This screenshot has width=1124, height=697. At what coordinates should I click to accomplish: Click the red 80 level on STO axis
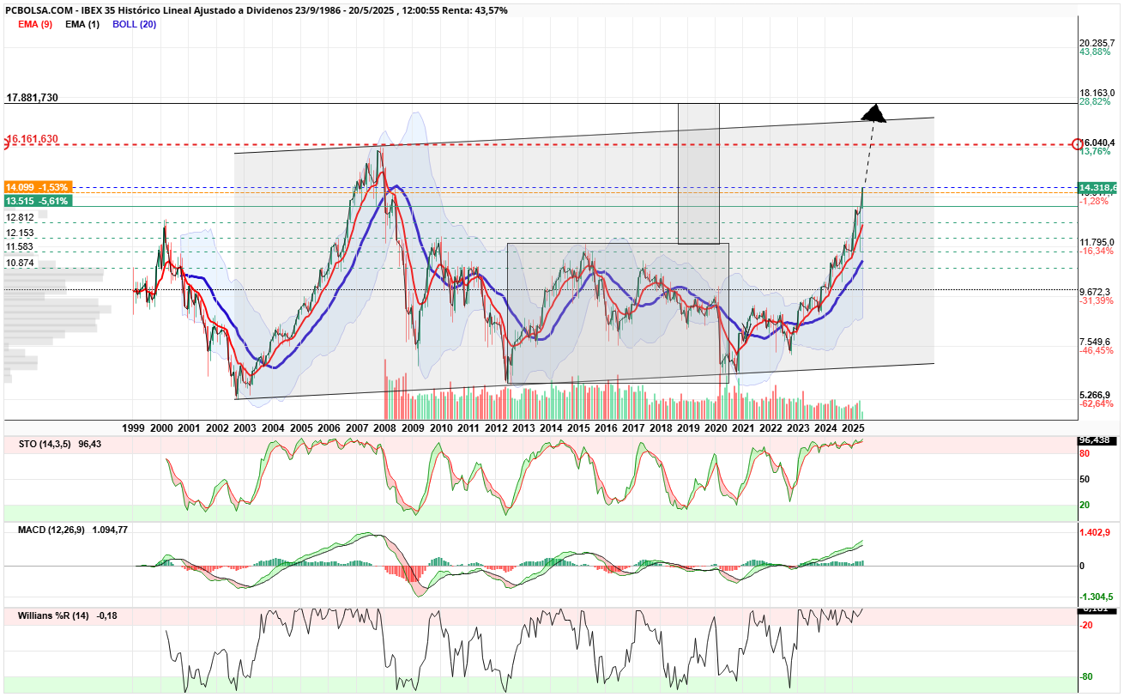(x=1085, y=452)
